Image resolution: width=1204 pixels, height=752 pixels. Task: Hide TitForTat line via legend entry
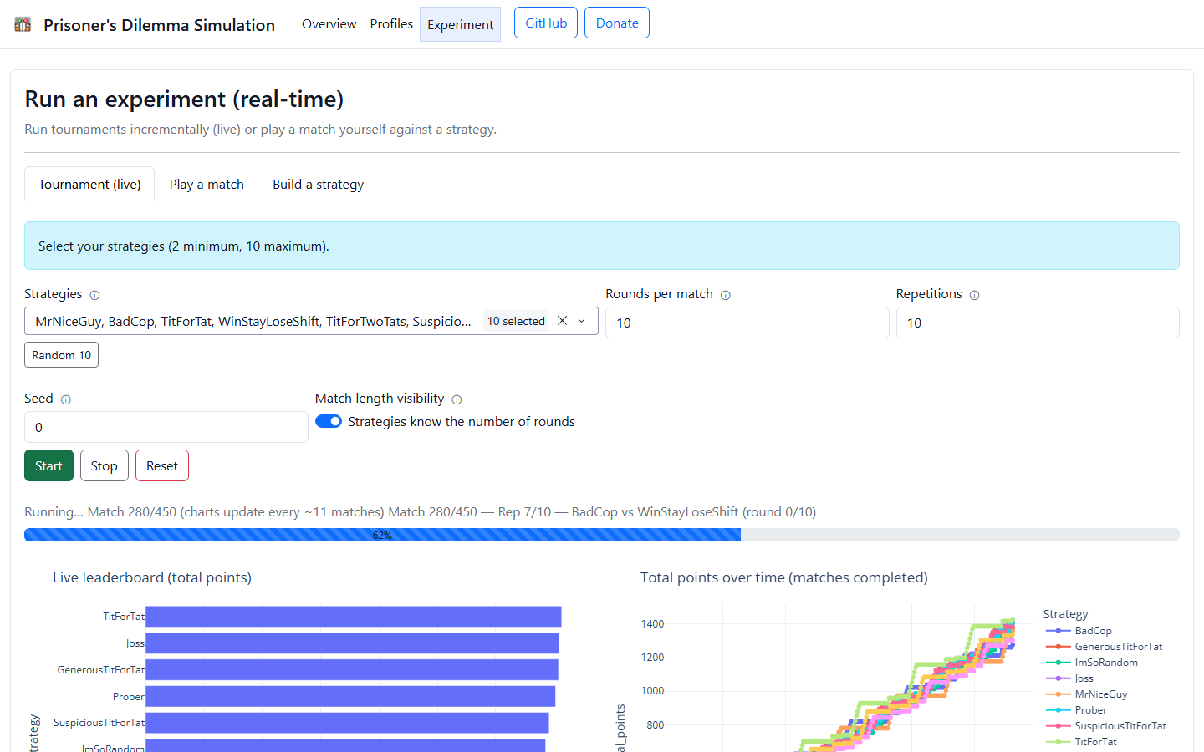click(1095, 742)
